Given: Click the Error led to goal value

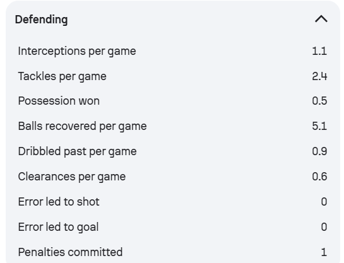Looking at the screenshot, I should [x=324, y=227].
